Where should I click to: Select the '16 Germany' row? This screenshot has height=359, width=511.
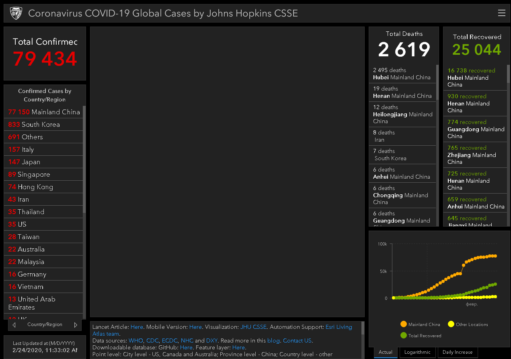43,274
